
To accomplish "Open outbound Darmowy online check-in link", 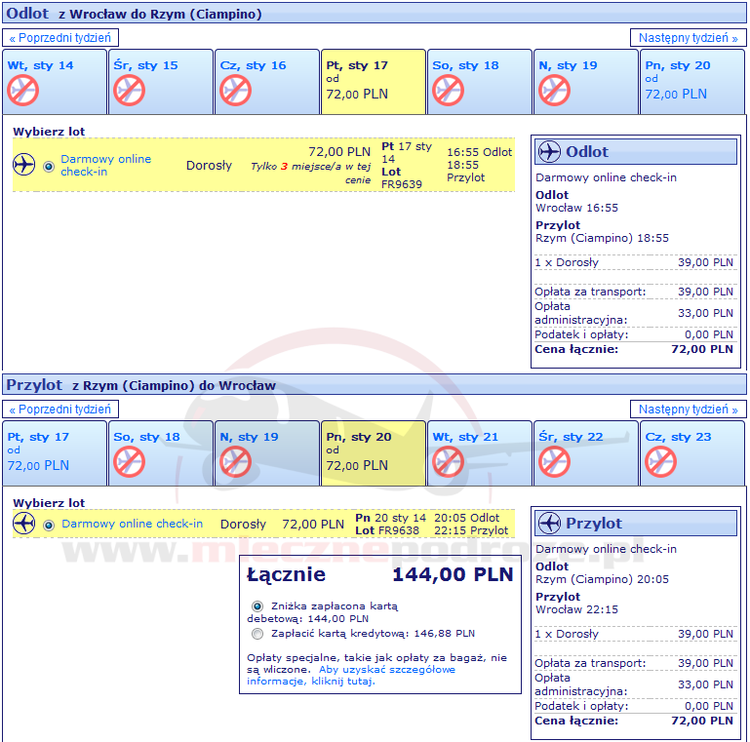I will [x=105, y=166].
